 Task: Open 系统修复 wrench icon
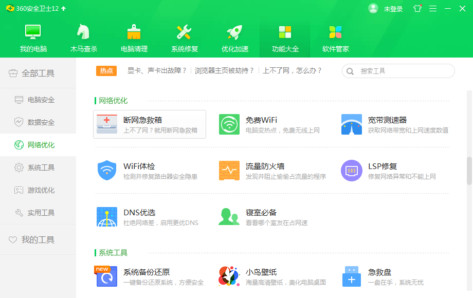184,32
